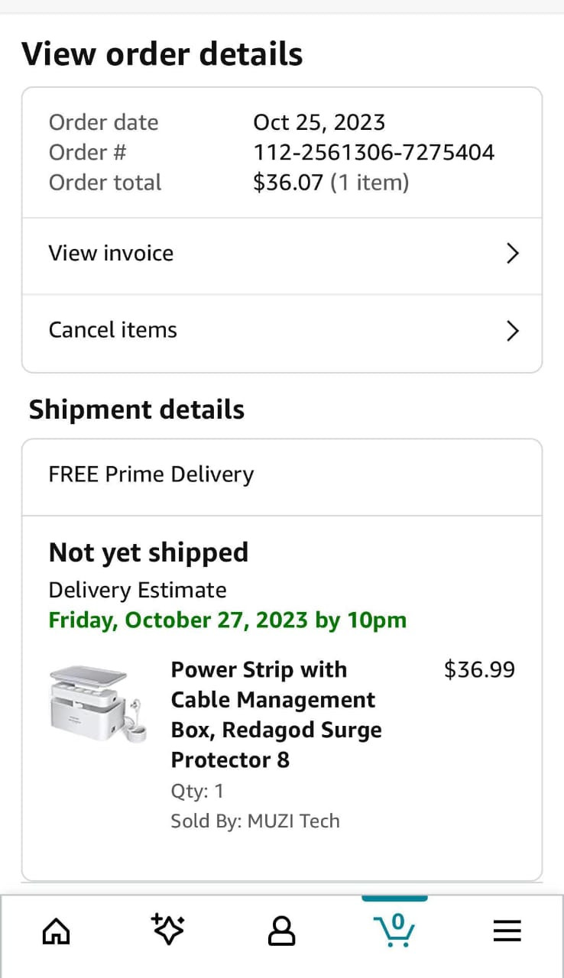
Task: Click the Oct 25, 2023 order date
Action: [x=319, y=122]
